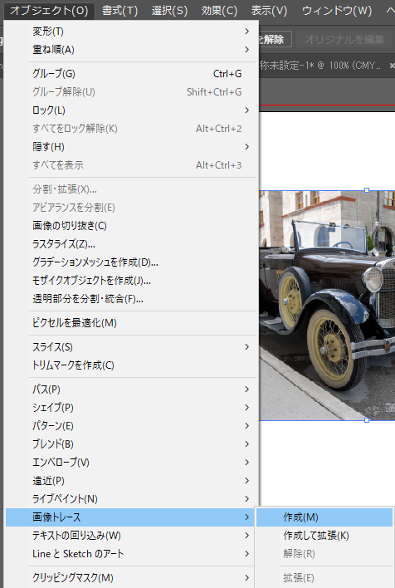
Task: Select 画像の切り抜き(C) from menu
Action: [132, 226]
